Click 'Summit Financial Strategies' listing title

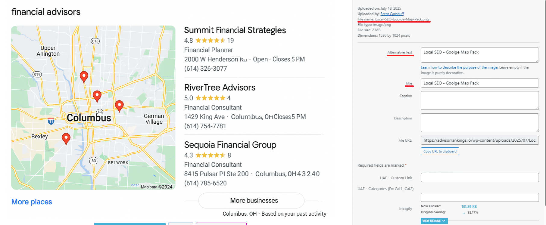point(235,30)
